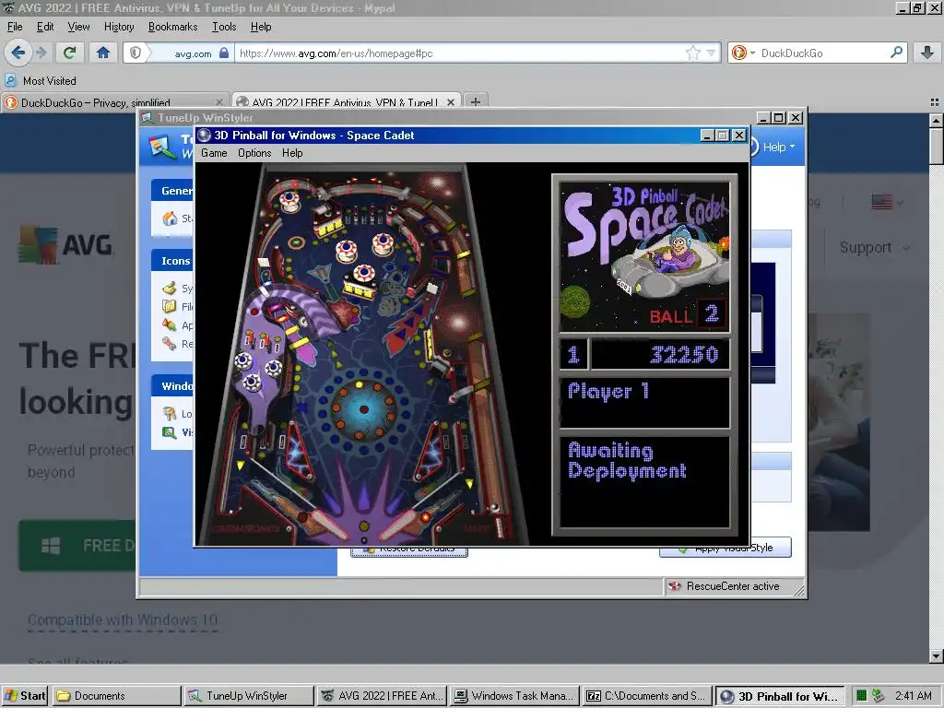Switch to 7-Zip C:\Documents taskbar item
The image size is (944, 708).
coord(646,696)
